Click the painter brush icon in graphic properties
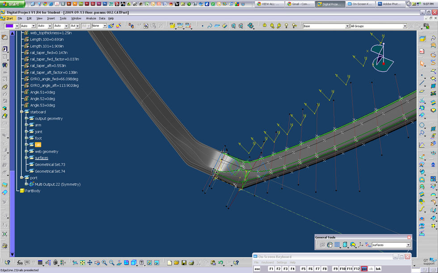This screenshot has width=438, height=273. [111, 26]
